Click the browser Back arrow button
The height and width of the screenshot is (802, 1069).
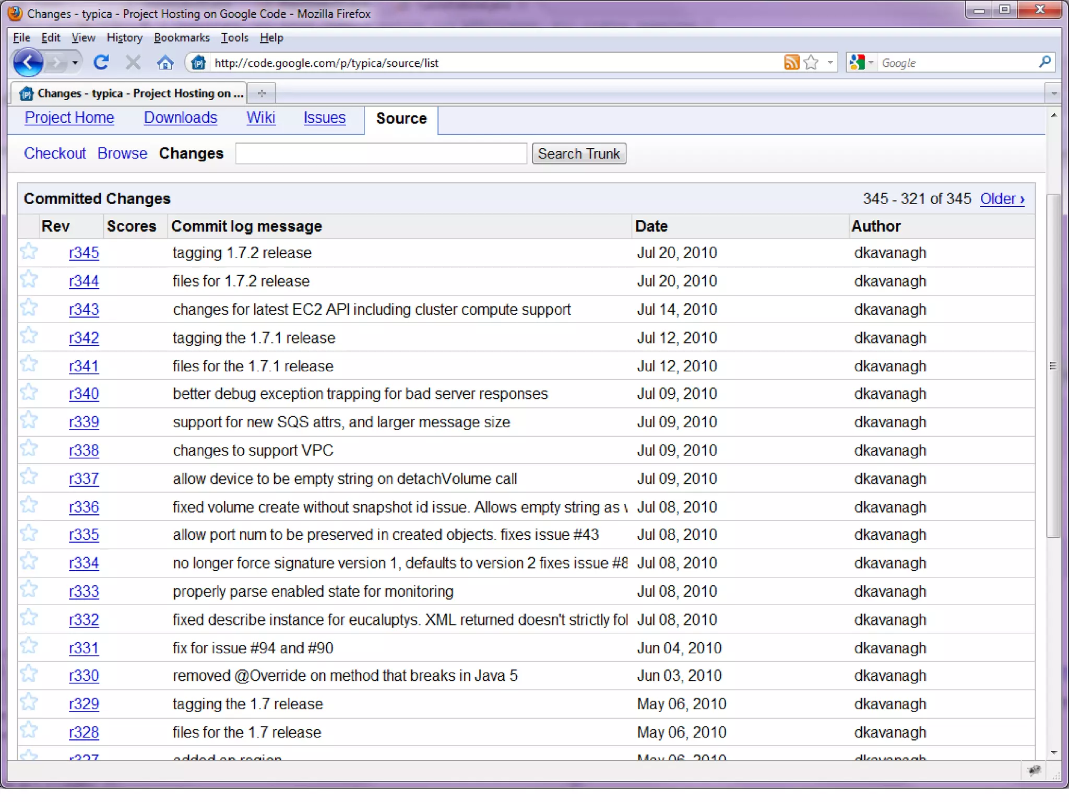(28, 63)
